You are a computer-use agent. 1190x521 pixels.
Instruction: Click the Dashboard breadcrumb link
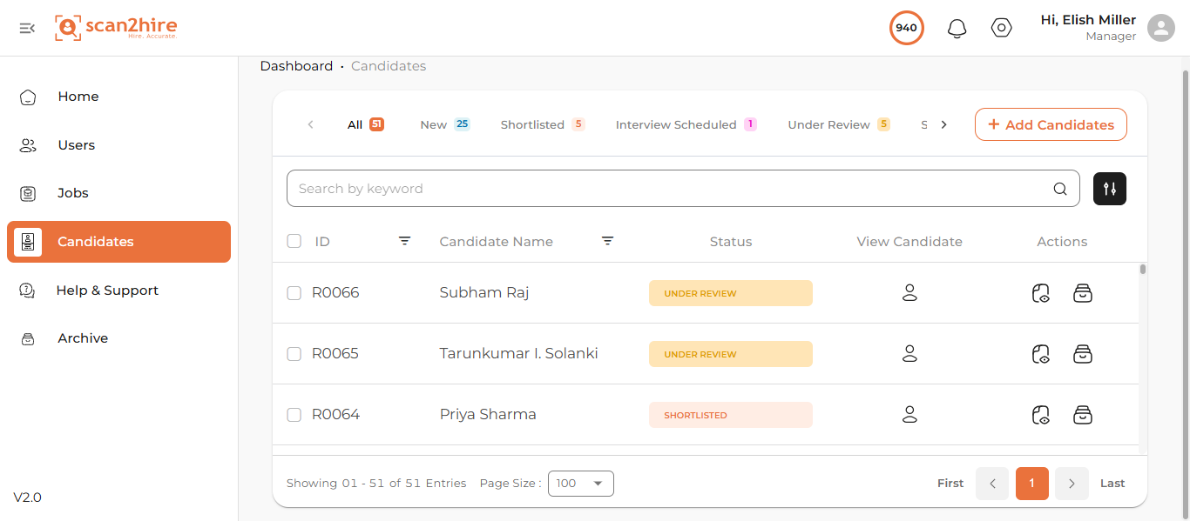point(296,66)
